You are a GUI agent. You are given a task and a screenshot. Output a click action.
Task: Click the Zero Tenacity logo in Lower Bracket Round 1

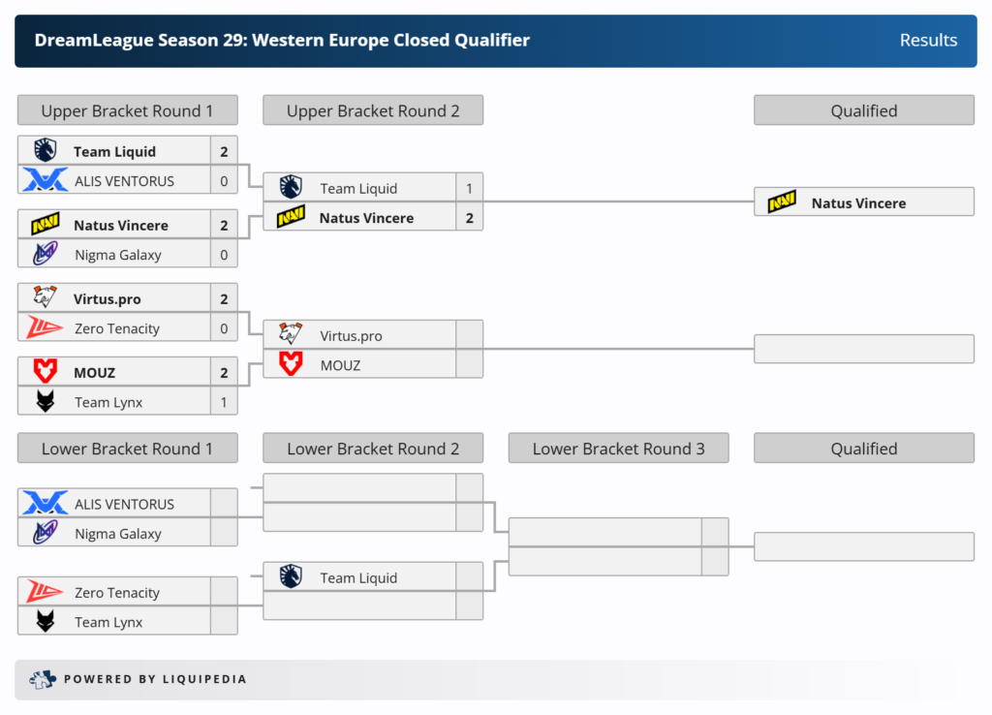46,592
